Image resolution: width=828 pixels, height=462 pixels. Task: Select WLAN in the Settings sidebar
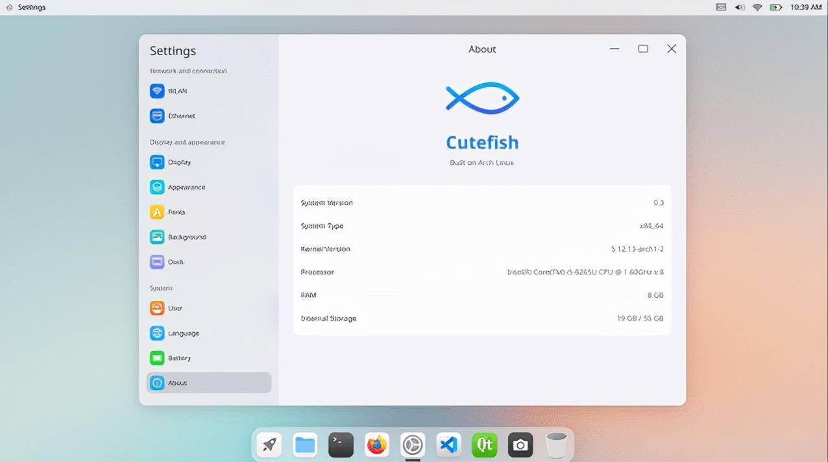click(178, 91)
